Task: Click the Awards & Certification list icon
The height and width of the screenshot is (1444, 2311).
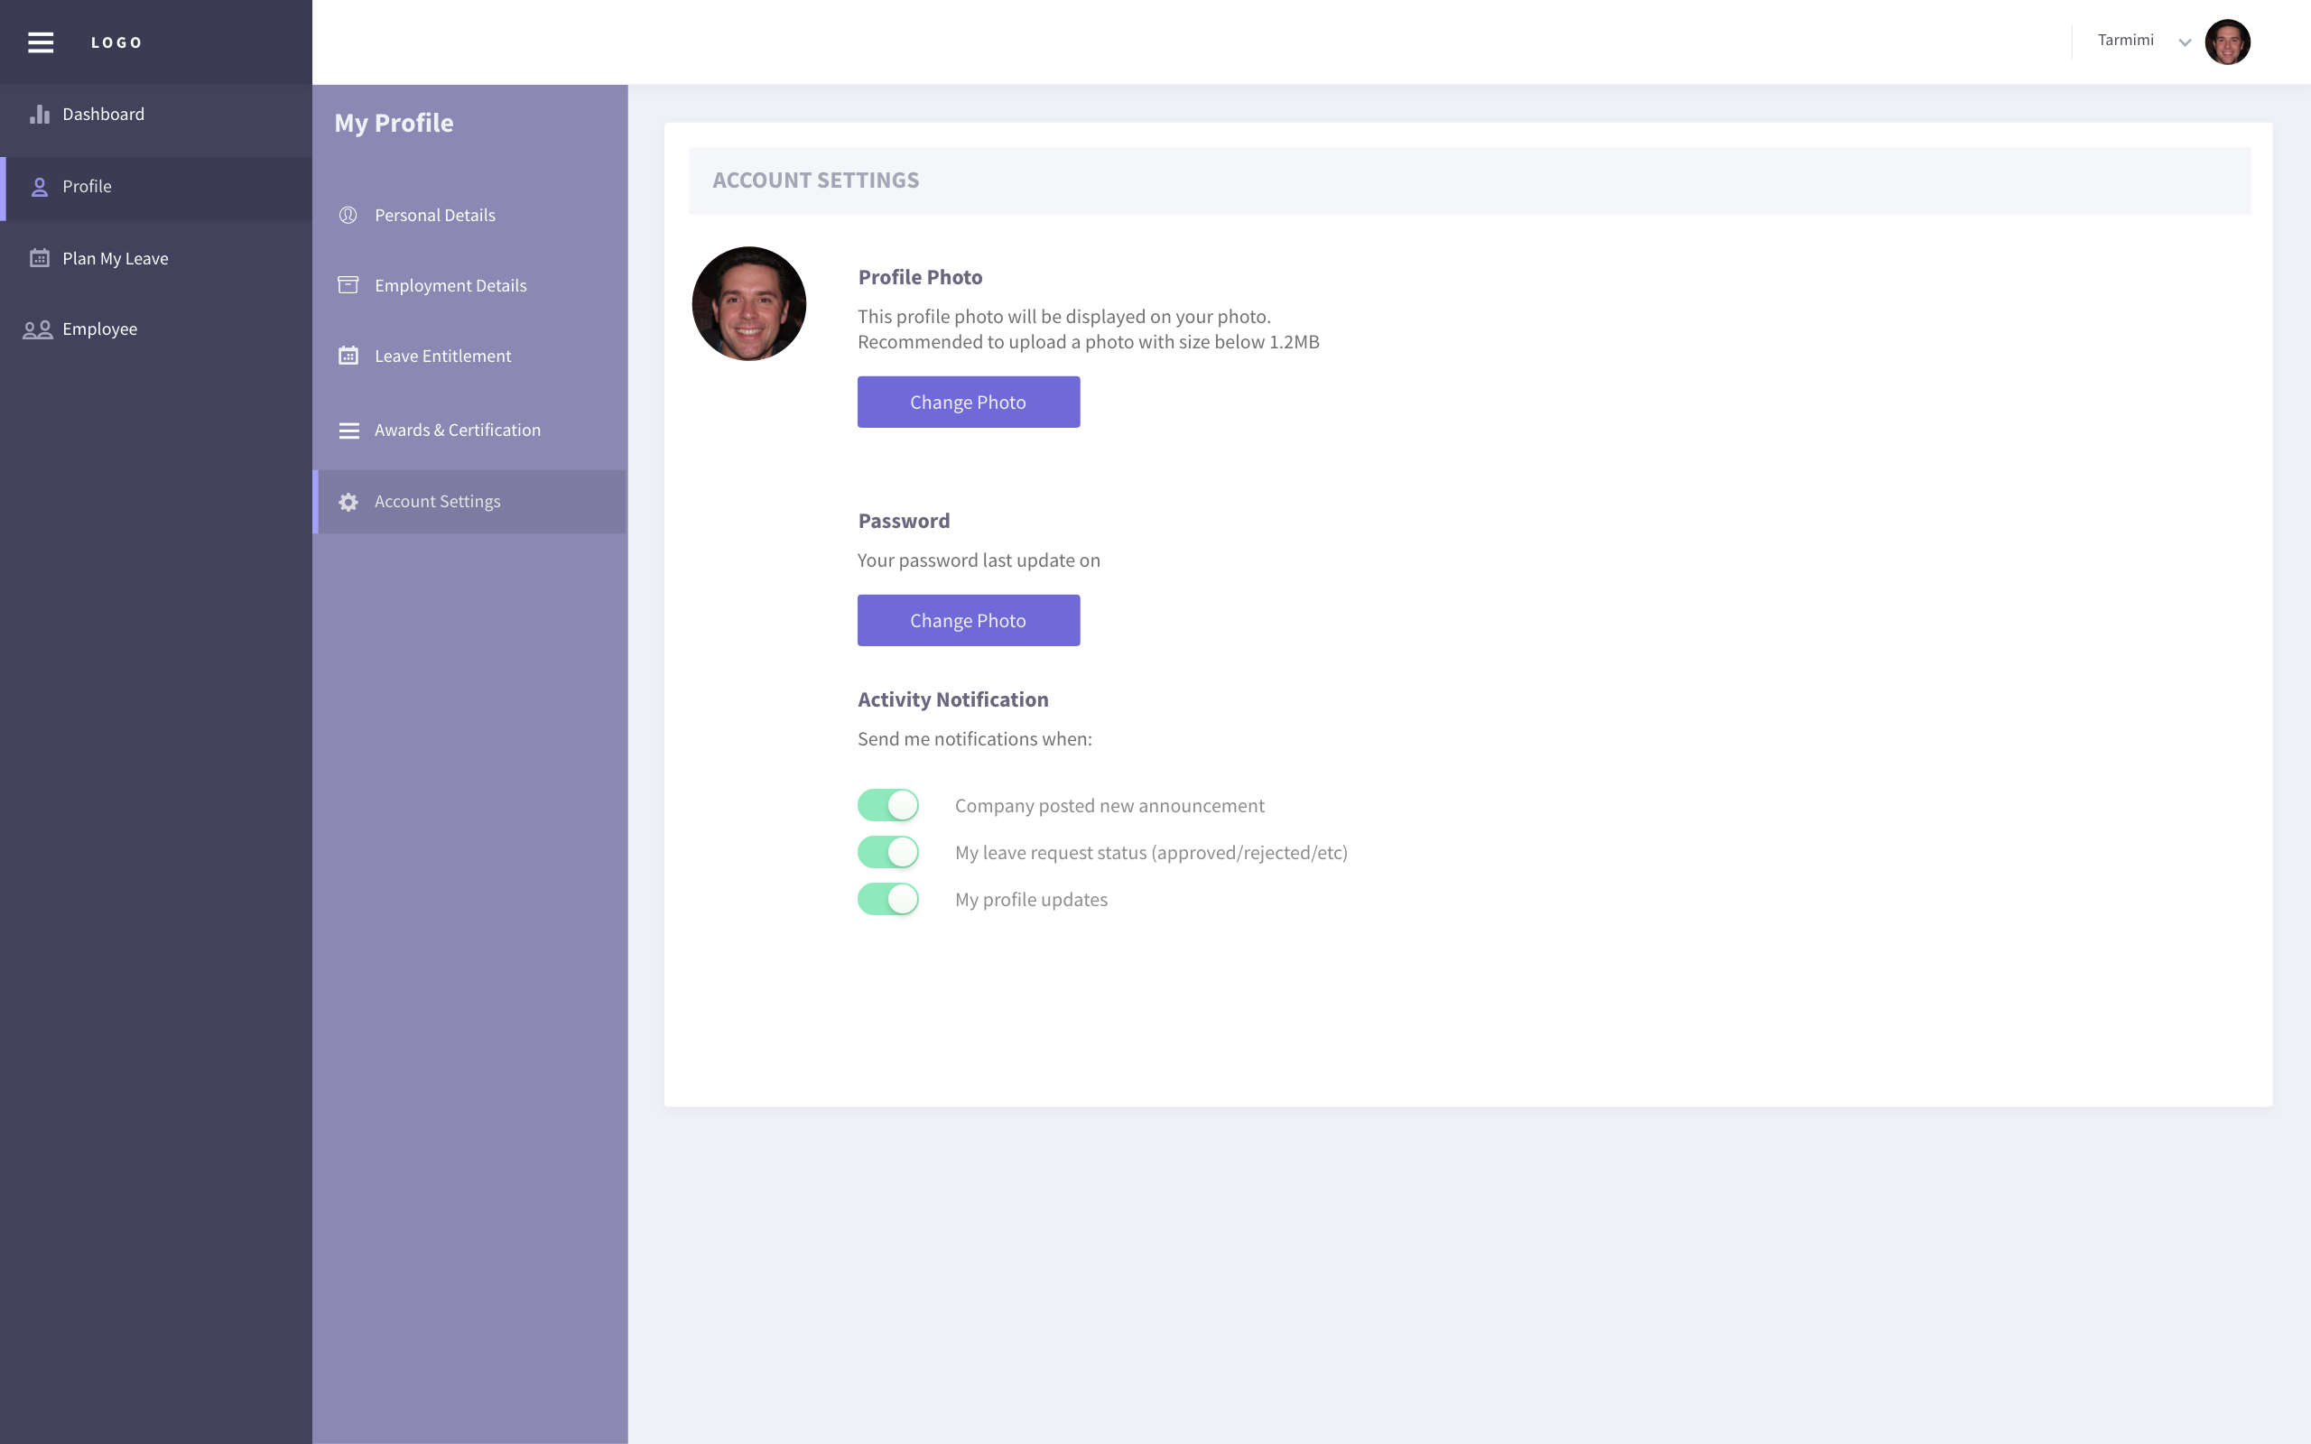Action: click(348, 430)
